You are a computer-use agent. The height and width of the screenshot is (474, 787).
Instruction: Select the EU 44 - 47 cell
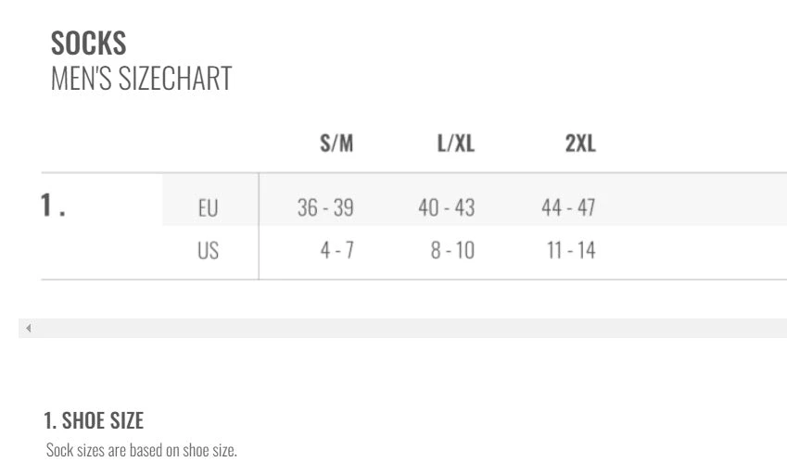[568, 208]
